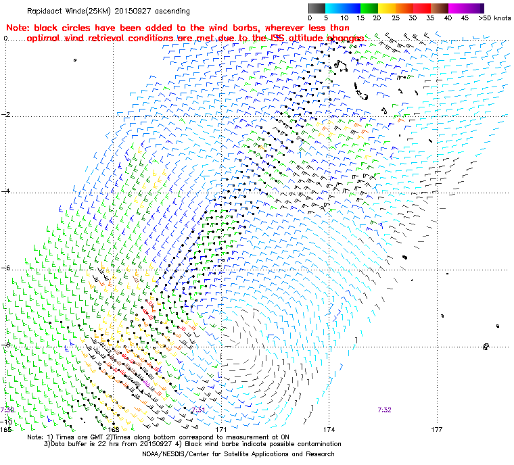Click the longitude axis label 174
The image size is (514, 465).
click(329, 429)
